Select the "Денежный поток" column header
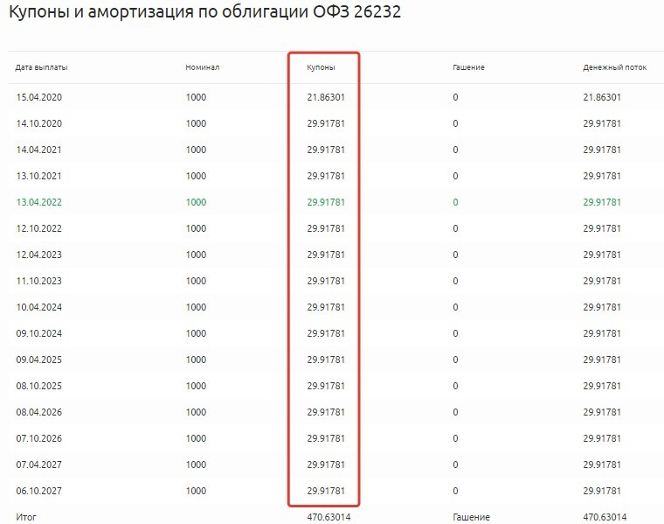664x524 pixels. click(x=614, y=67)
